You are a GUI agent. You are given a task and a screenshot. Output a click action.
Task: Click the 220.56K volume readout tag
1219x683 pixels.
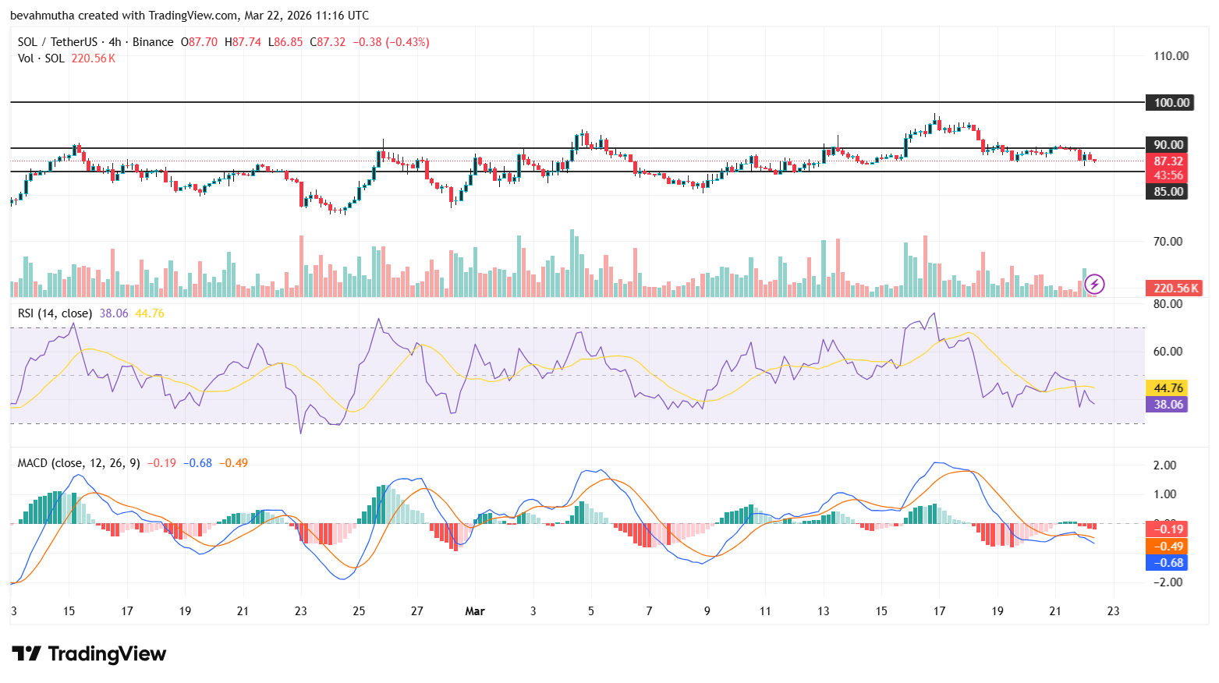pos(1173,288)
